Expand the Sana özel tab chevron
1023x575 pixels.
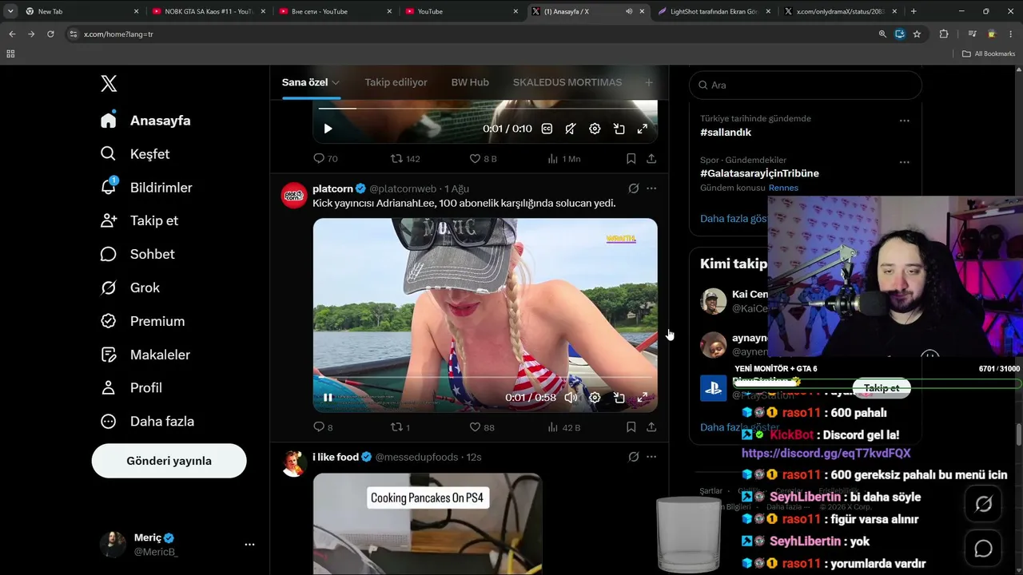click(336, 82)
